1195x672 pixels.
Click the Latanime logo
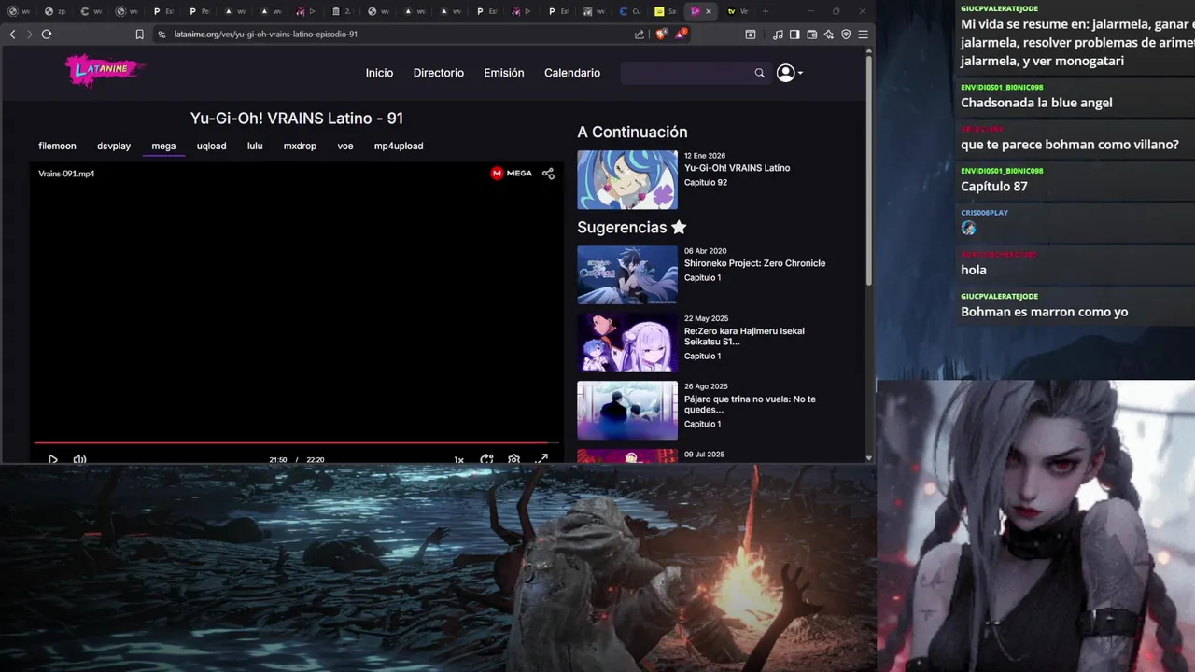(x=105, y=70)
